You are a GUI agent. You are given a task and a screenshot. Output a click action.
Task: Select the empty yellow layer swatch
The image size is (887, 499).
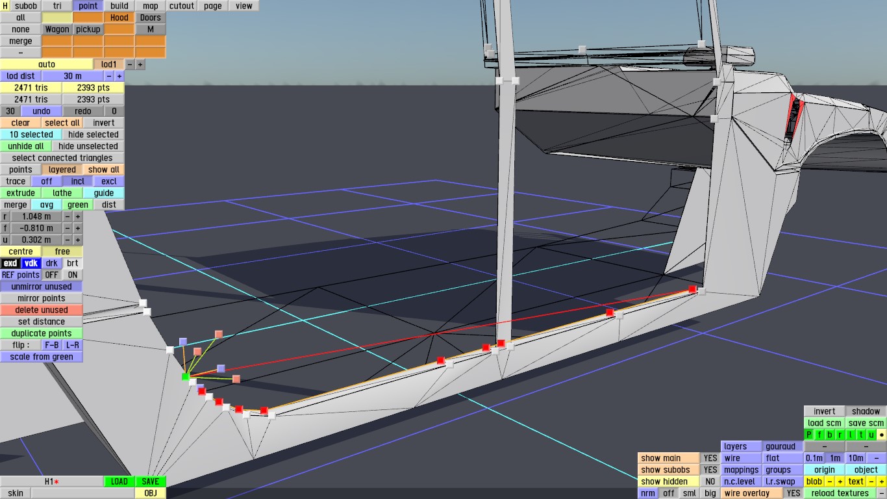point(56,18)
